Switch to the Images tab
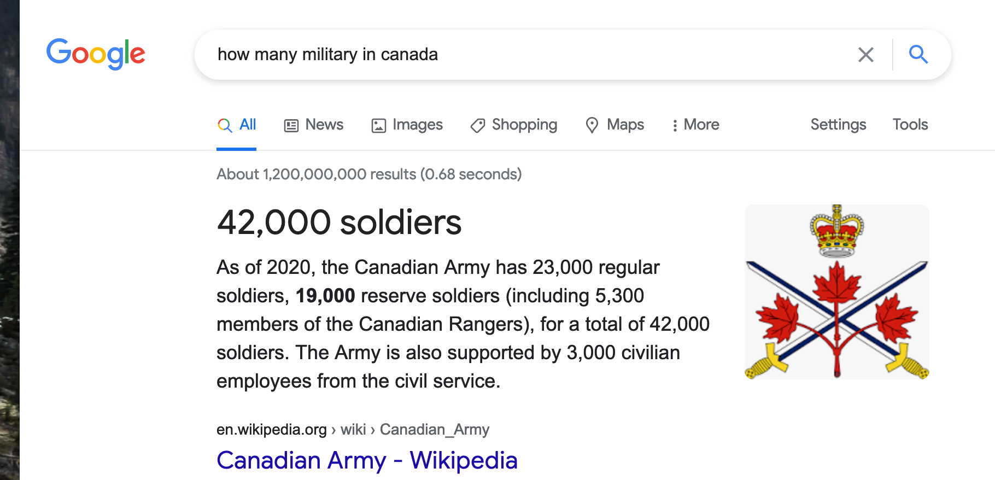Viewport: 995px width, 480px height. (x=417, y=125)
